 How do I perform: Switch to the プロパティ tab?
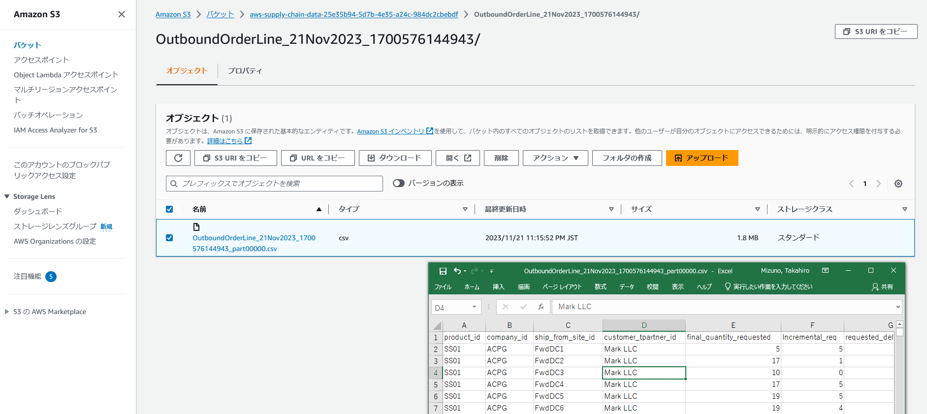[x=245, y=71]
